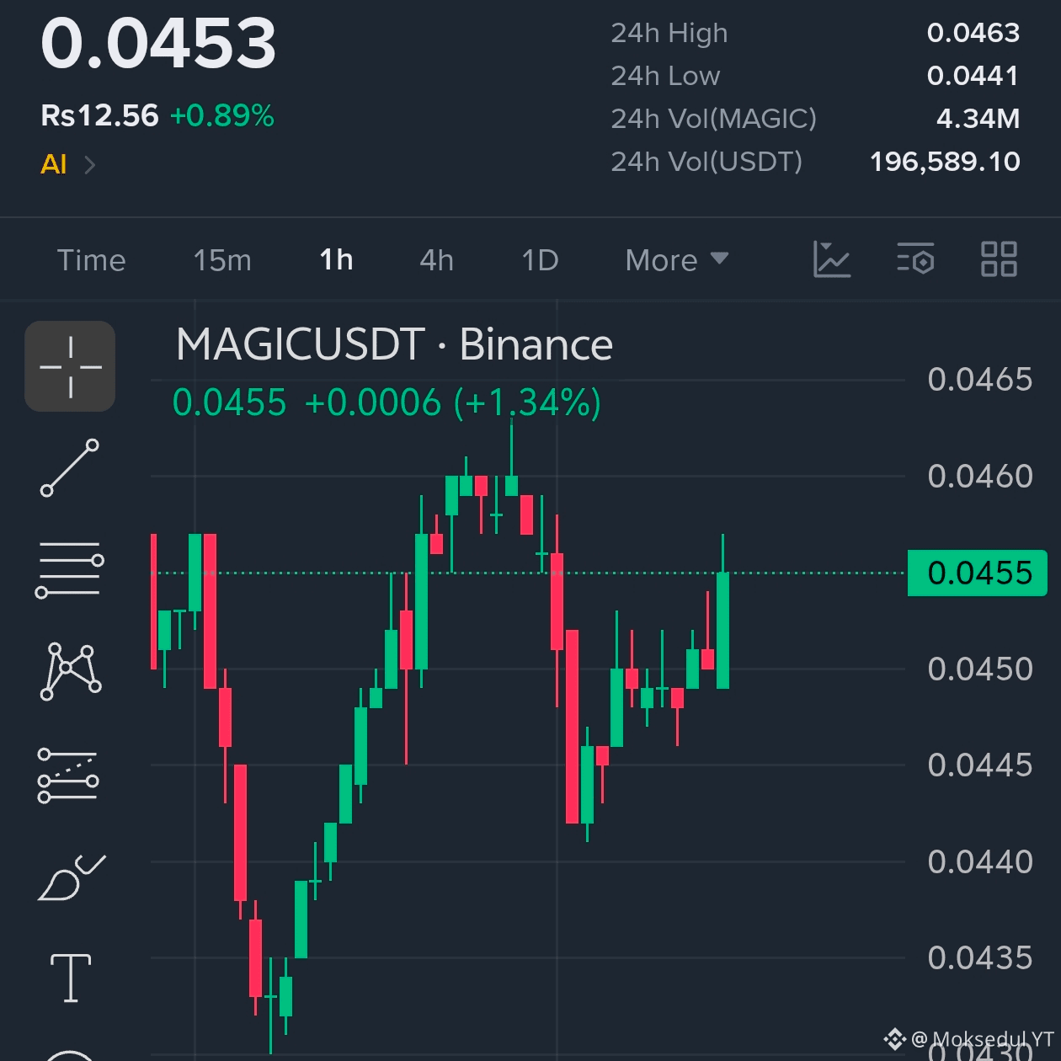Image resolution: width=1061 pixels, height=1061 pixels.
Task: Switch to the 1D interval
Action: [541, 260]
